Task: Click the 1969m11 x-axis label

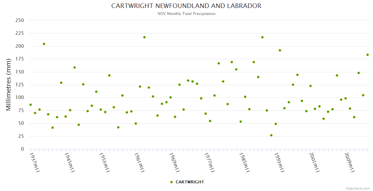Action: [x=174, y=162]
